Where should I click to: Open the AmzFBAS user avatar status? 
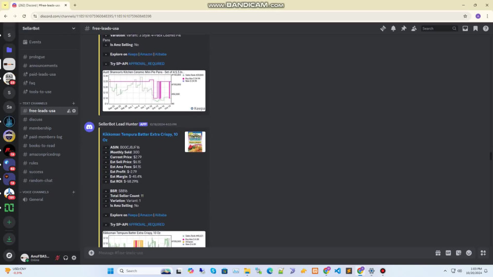pyautogui.click(x=25, y=258)
